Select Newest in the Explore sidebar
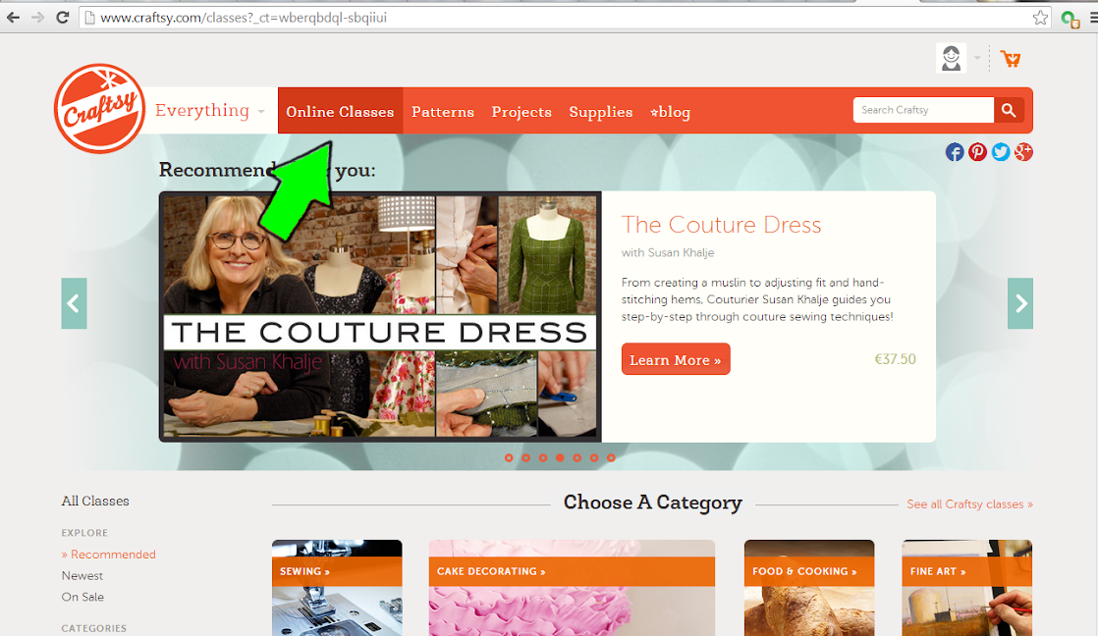The height and width of the screenshot is (636, 1098). (82, 576)
